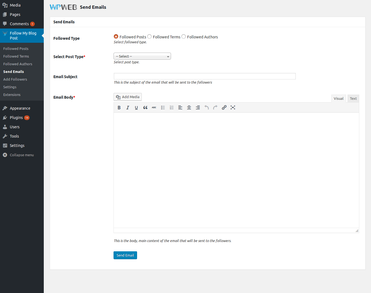Image resolution: width=371 pixels, height=293 pixels.
Task: Switch to the Text editor tab
Action: pyautogui.click(x=353, y=99)
